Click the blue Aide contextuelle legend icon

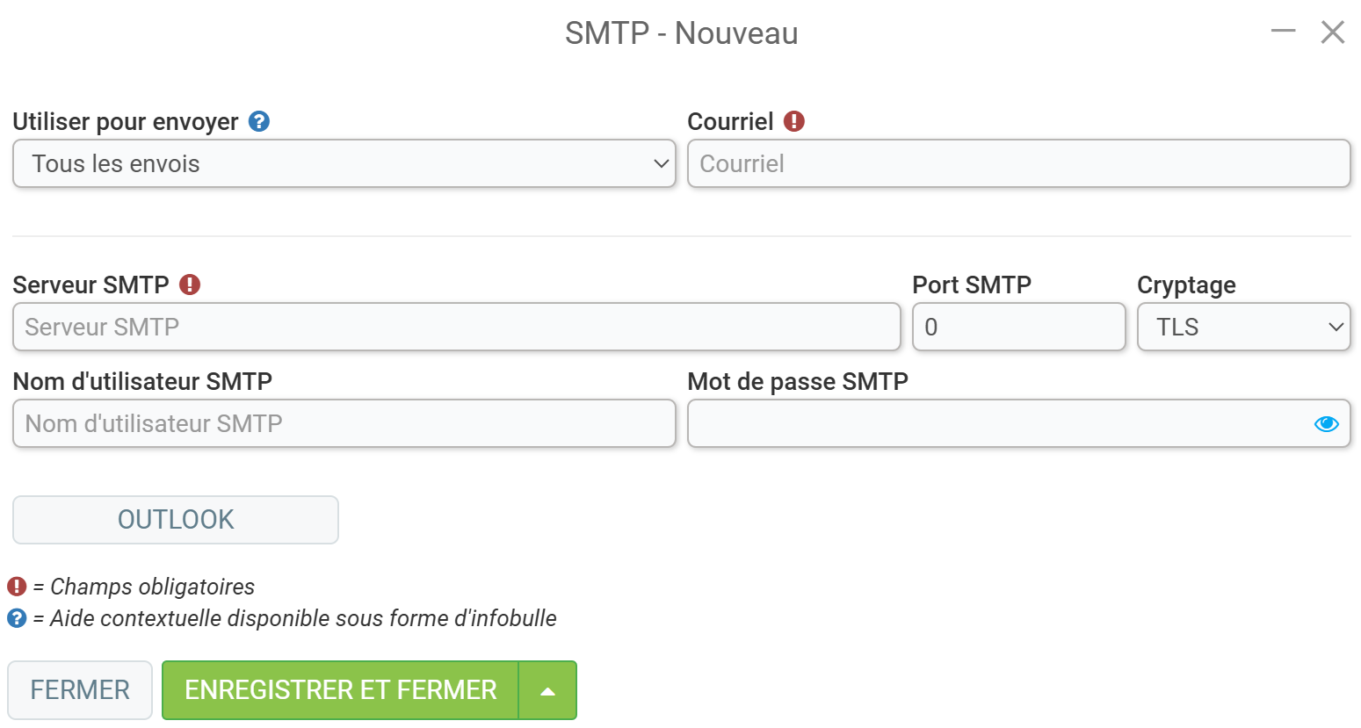(x=17, y=618)
